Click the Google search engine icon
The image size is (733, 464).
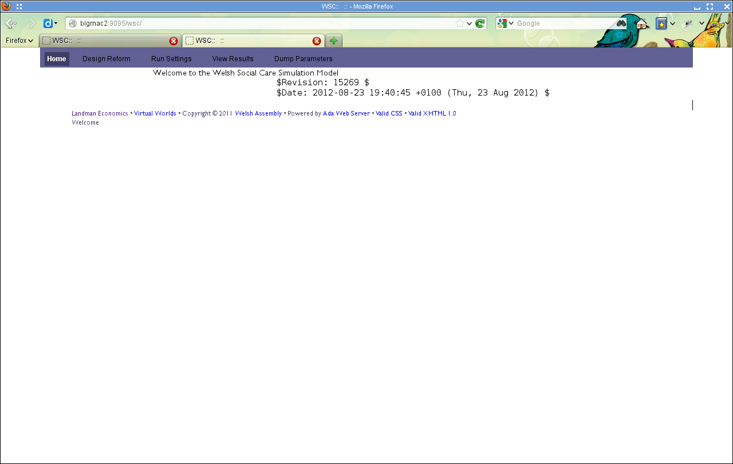[x=502, y=23]
